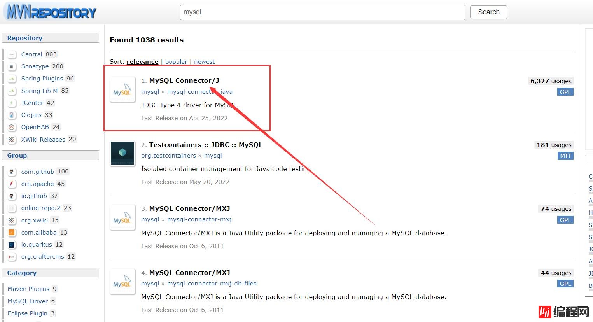Filter by XWiki Releases repository
This screenshot has width=593, height=322.
(x=43, y=140)
